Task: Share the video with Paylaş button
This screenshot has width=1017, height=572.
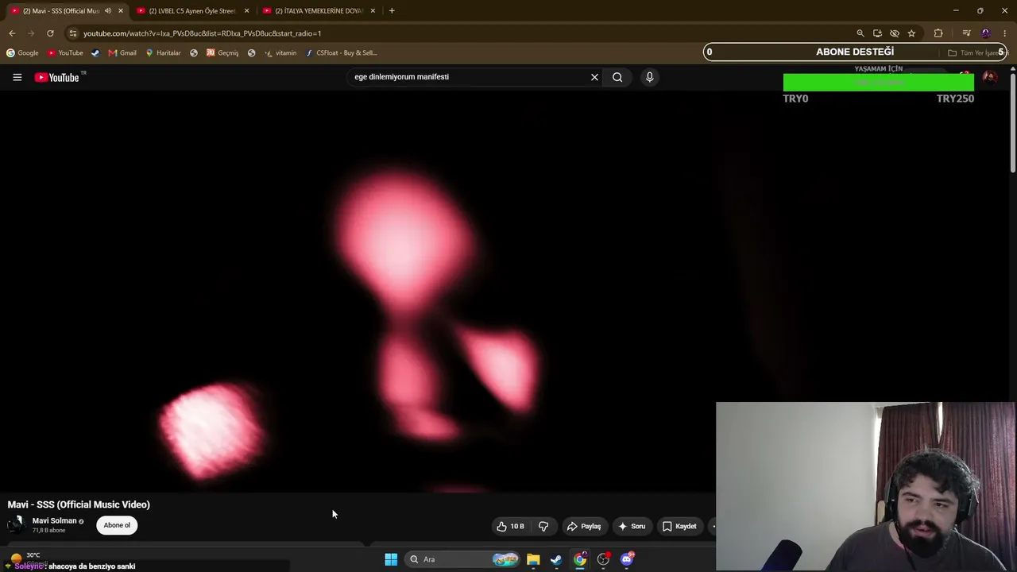Action: (x=584, y=526)
